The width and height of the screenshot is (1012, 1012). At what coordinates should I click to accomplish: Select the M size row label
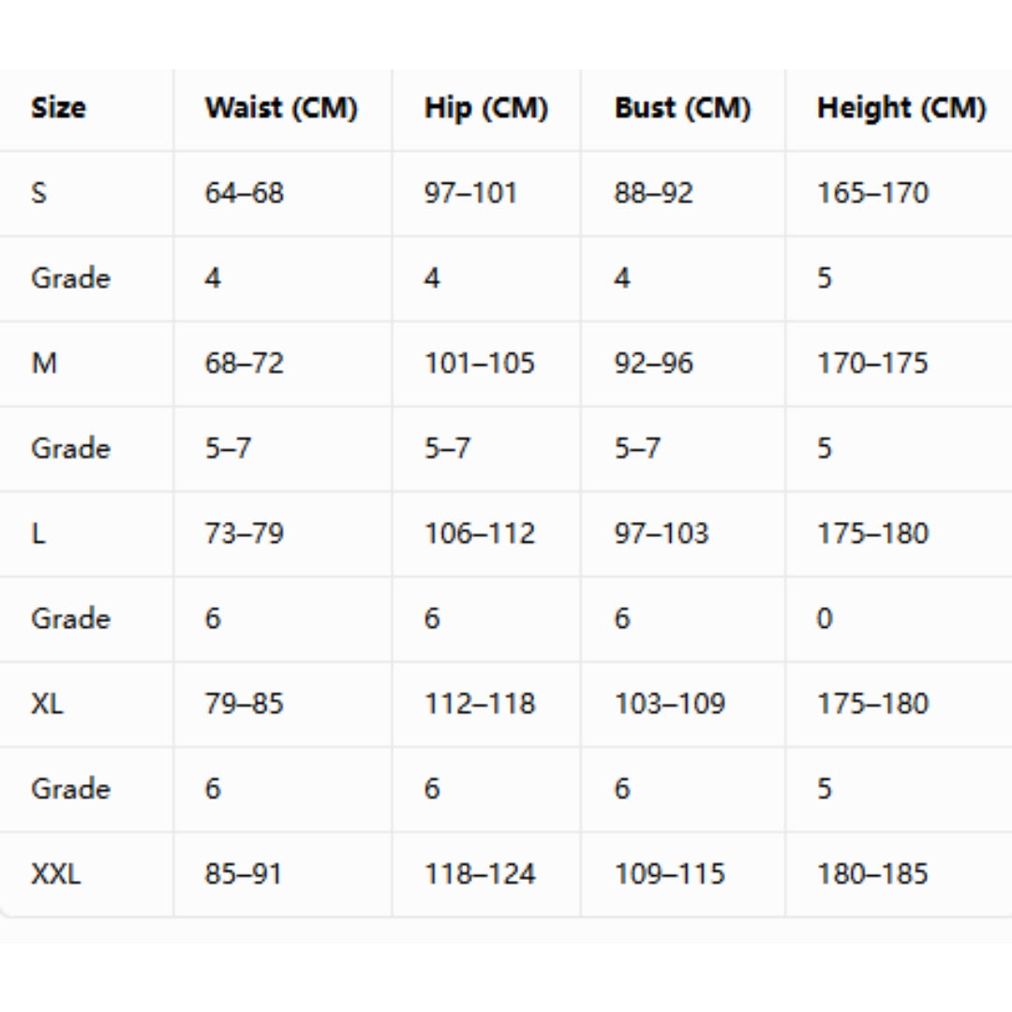(44, 363)
